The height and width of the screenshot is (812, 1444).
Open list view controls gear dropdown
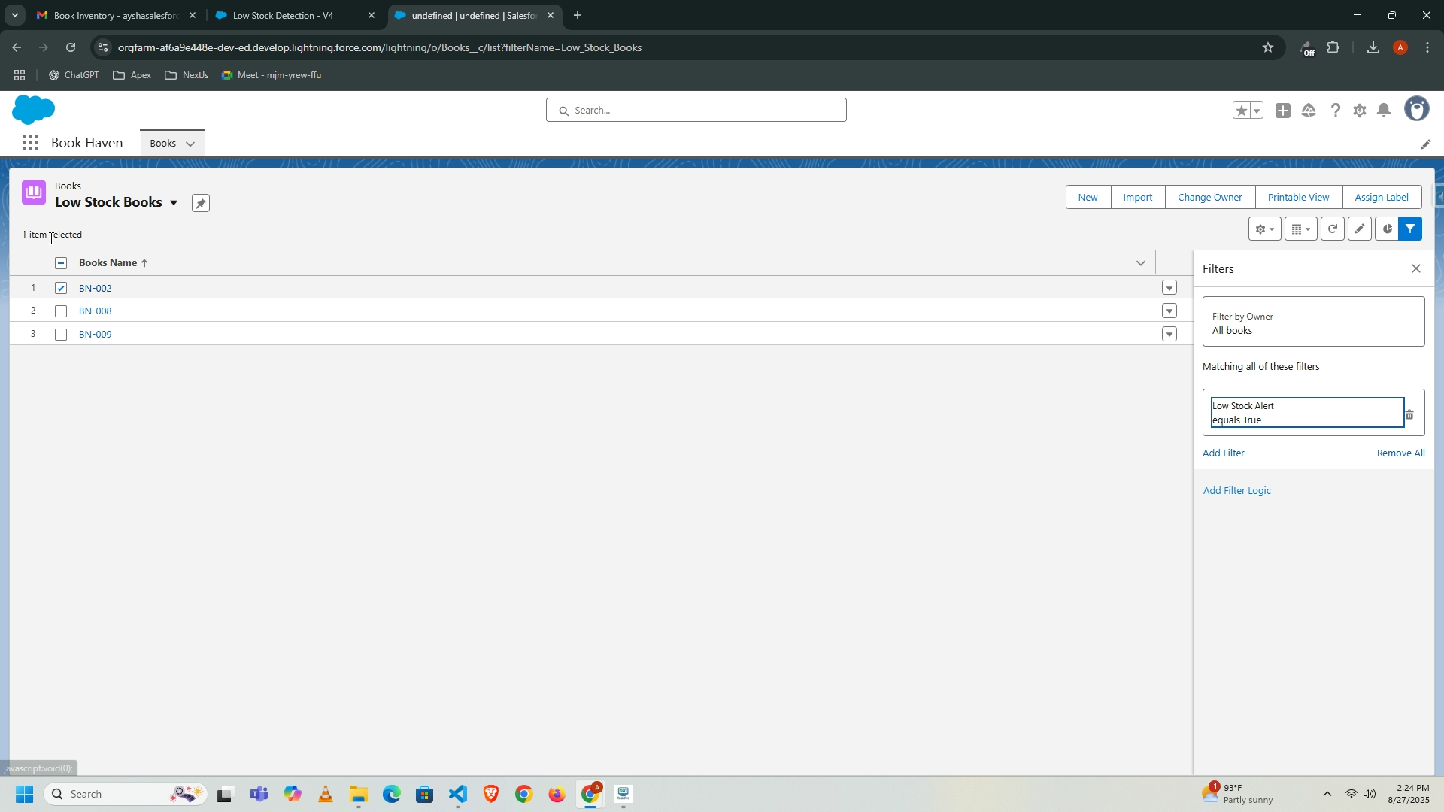(x=1264, y=229)
